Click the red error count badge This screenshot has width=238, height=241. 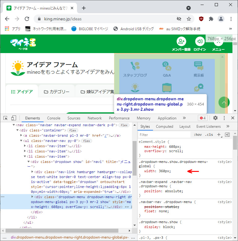203,118
